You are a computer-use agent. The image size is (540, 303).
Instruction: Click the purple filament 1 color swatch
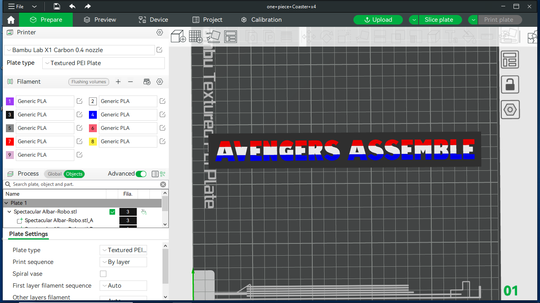[10, 101]
